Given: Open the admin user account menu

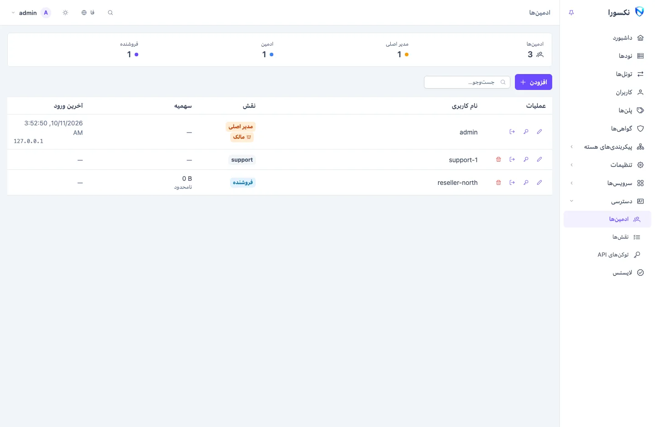Looking at the screenshot, I should (31, 13).
